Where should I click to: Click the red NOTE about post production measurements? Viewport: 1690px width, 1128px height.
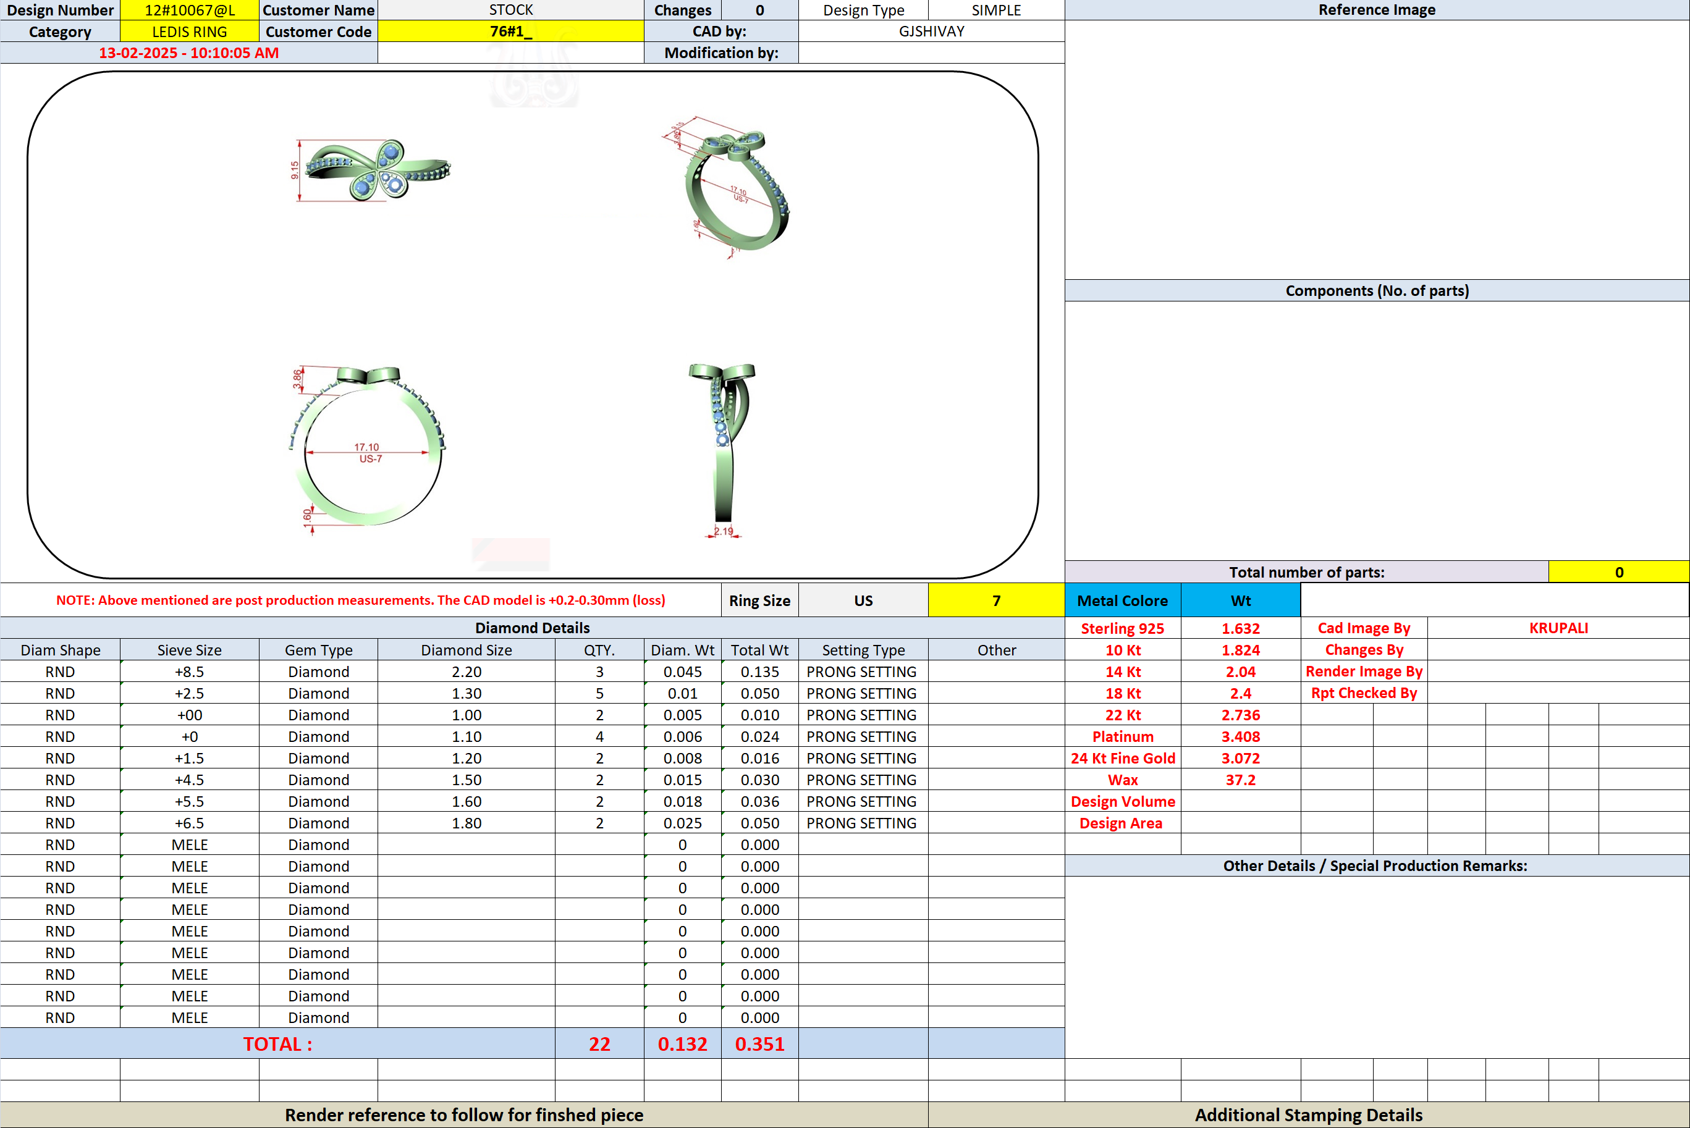pyautogui.click(x=360, y=600)
